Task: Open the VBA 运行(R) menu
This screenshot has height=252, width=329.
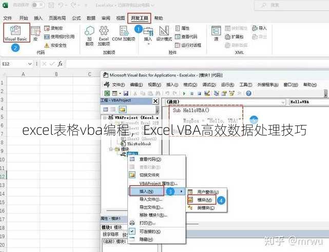Action: (x=227, y=85)
